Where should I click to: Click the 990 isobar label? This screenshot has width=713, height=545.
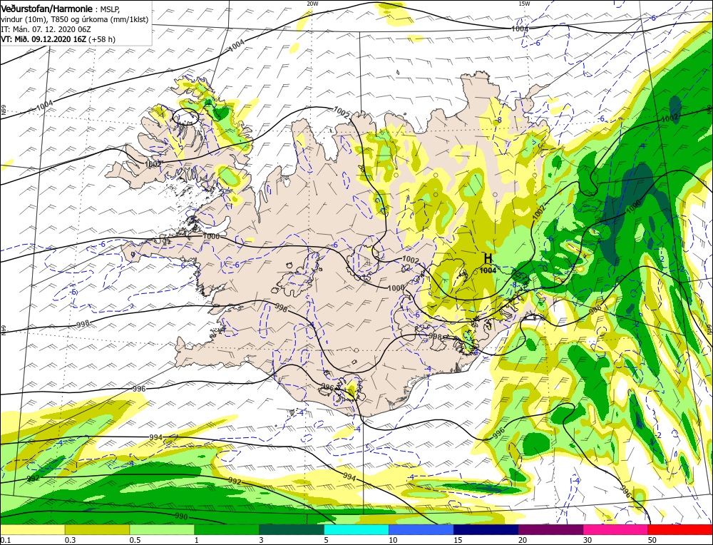point(181,516)
